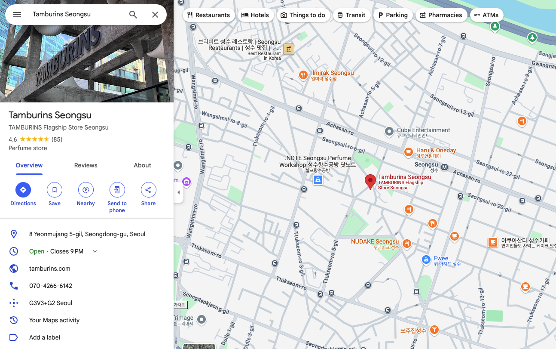Screen dimensions: 556x349
Task: Click the Tamburins Seongsu place title
Action: 50,115
